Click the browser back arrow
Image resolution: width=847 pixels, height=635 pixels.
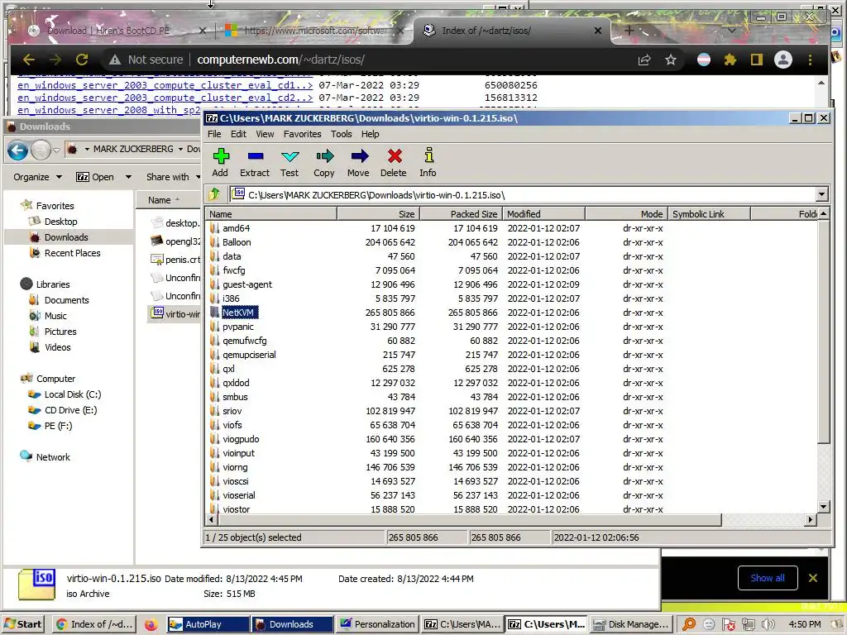coord(29,60)
